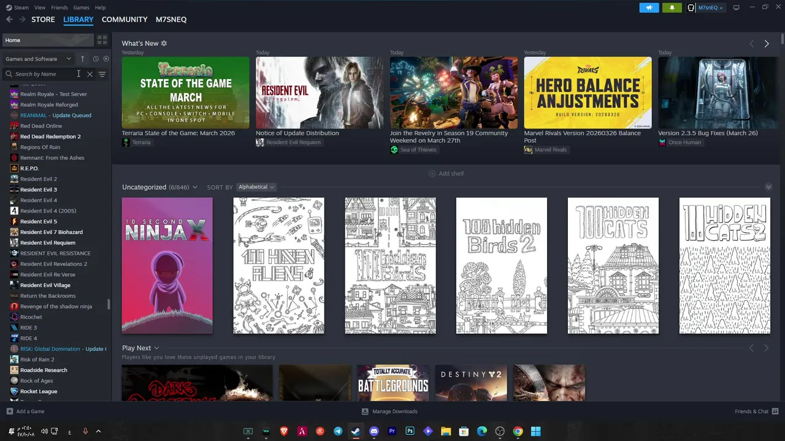
Task: Open Brave browser from the taskbar
Action: click(284, 431)
